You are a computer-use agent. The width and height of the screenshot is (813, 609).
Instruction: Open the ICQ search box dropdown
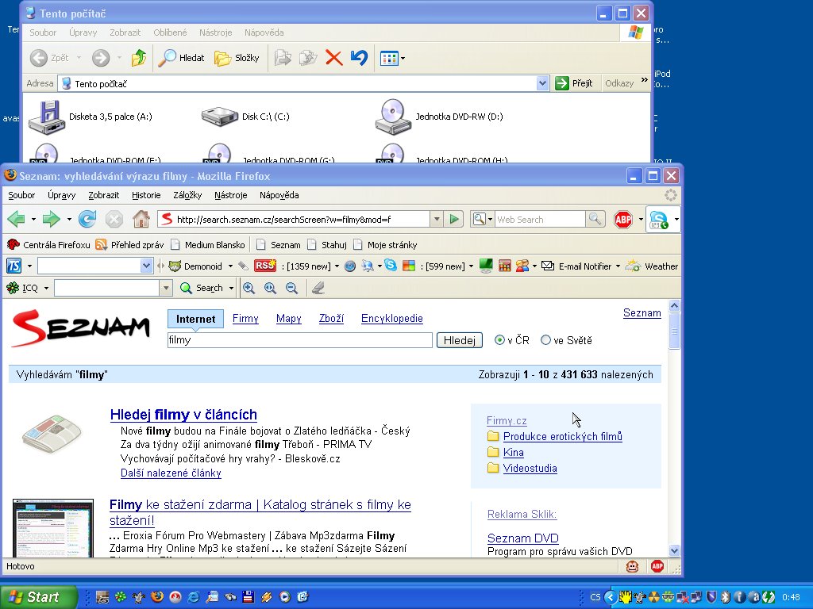[166, 288]
